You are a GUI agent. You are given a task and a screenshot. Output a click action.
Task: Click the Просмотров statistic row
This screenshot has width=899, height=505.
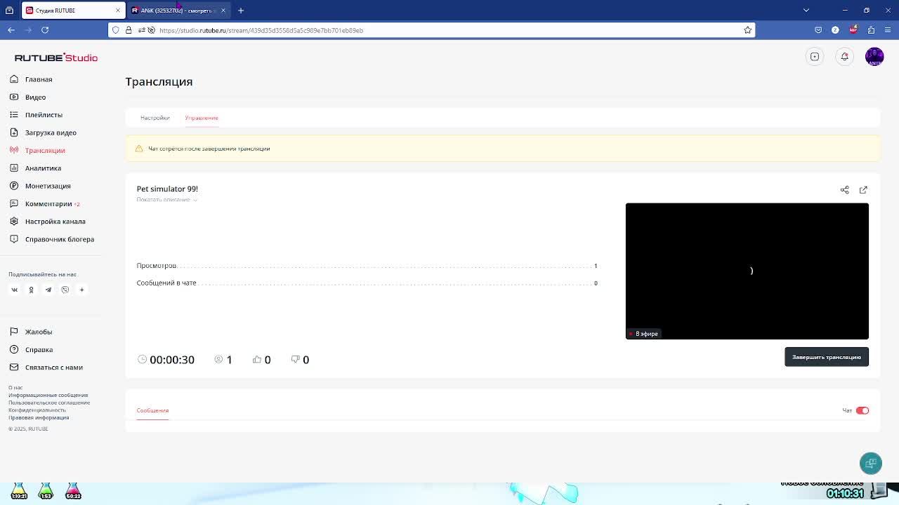coord(367,266)
